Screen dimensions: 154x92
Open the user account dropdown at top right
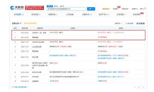(x=143, y=9)
